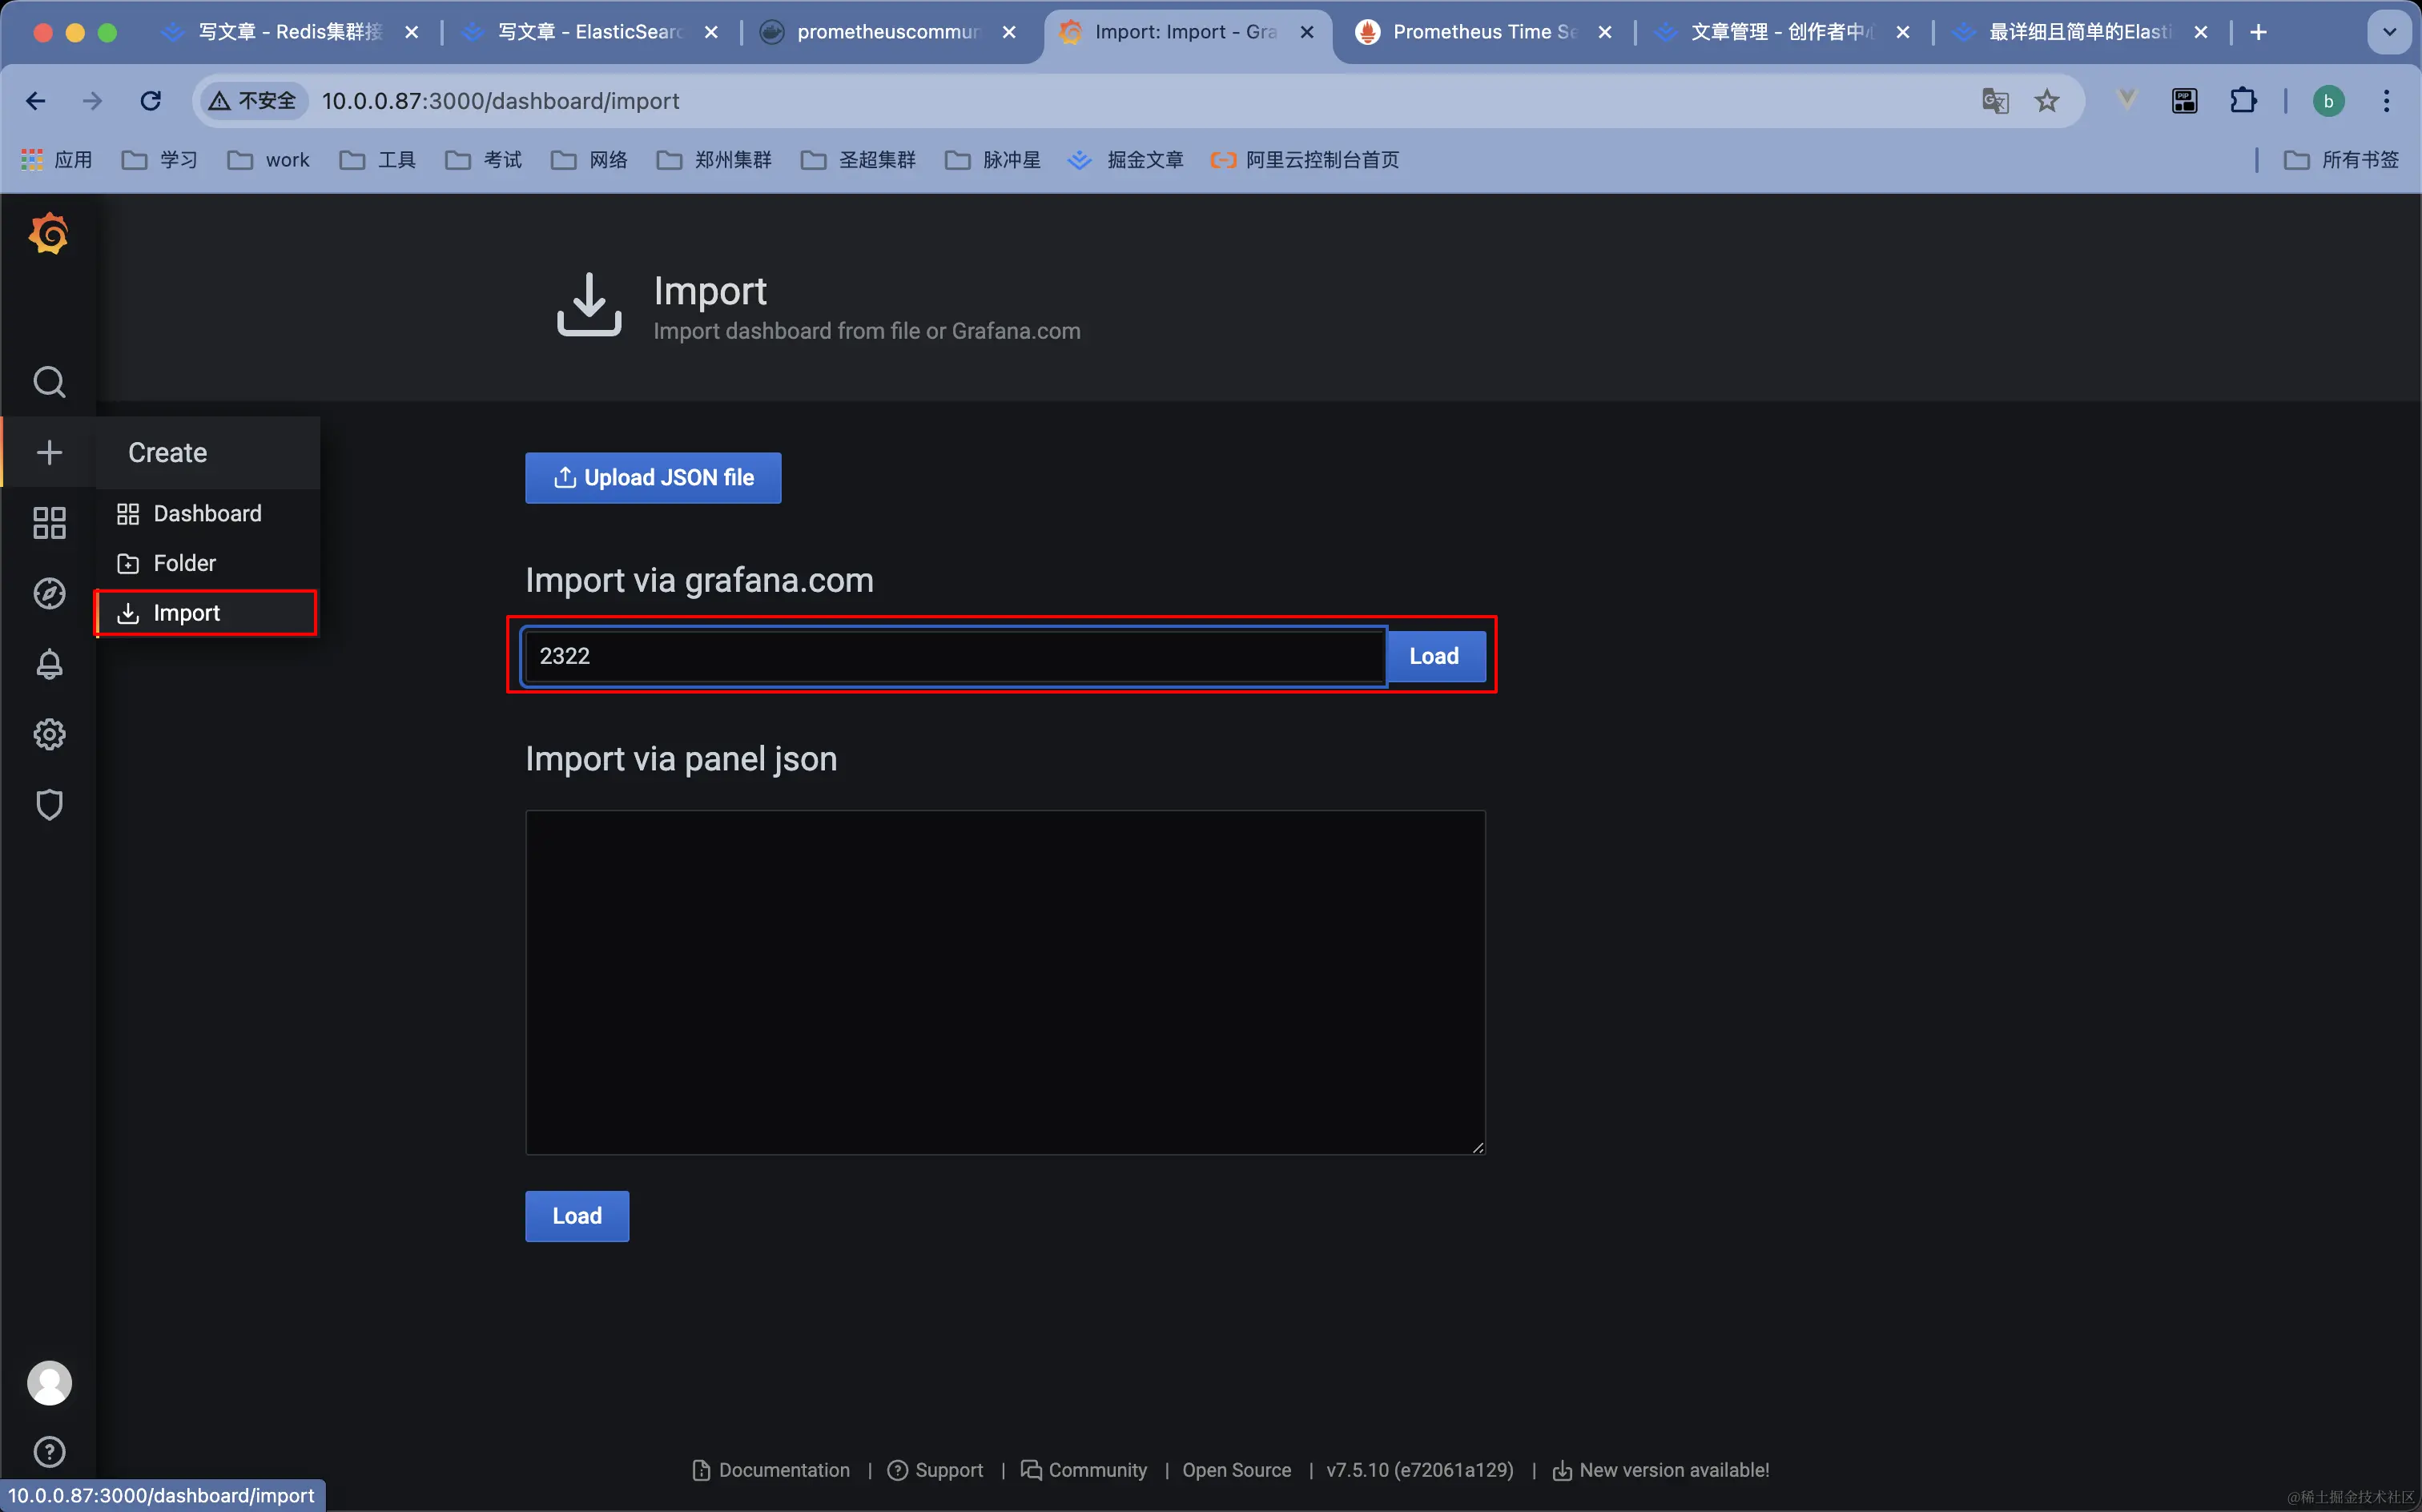Image resolution: width=2422 pixels, height=1512 pixels.
Task: Open the 所有书签 all bookmarks folder
Action: (2341, 160)
